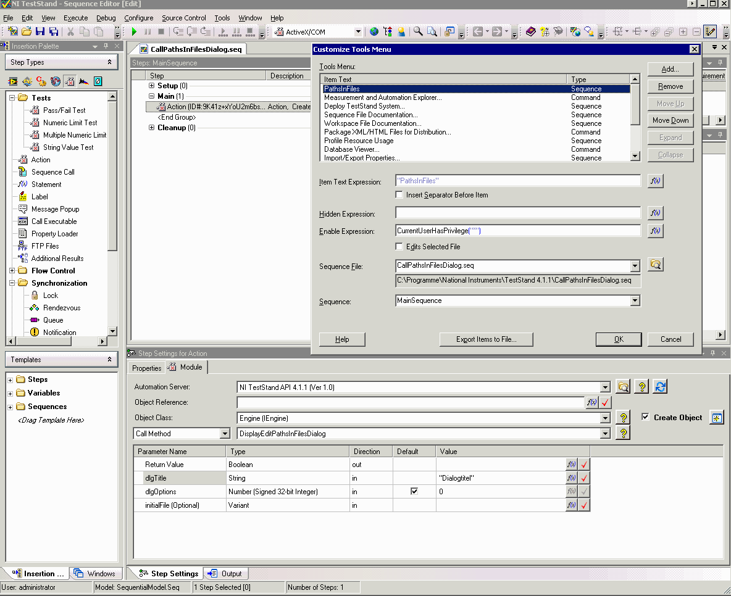Toggle the Edits Selected File checkbox
731x596 pixels.
tap(399, 247)
